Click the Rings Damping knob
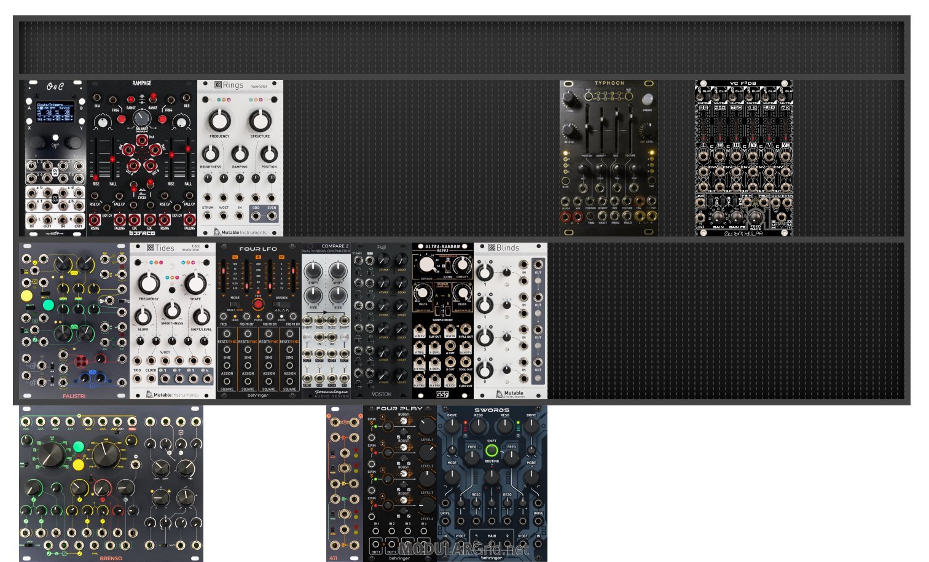 click(x=240, y=155)
